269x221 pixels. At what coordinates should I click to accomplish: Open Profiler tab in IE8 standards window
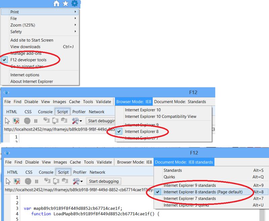point(80,172)
